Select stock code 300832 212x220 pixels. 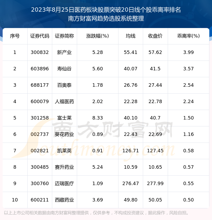point(40,52)
